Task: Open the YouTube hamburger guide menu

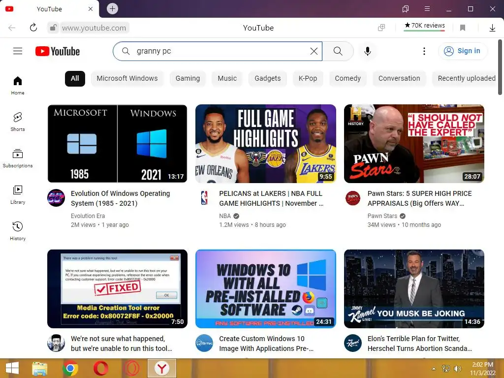Action: (x=18, y=51)
